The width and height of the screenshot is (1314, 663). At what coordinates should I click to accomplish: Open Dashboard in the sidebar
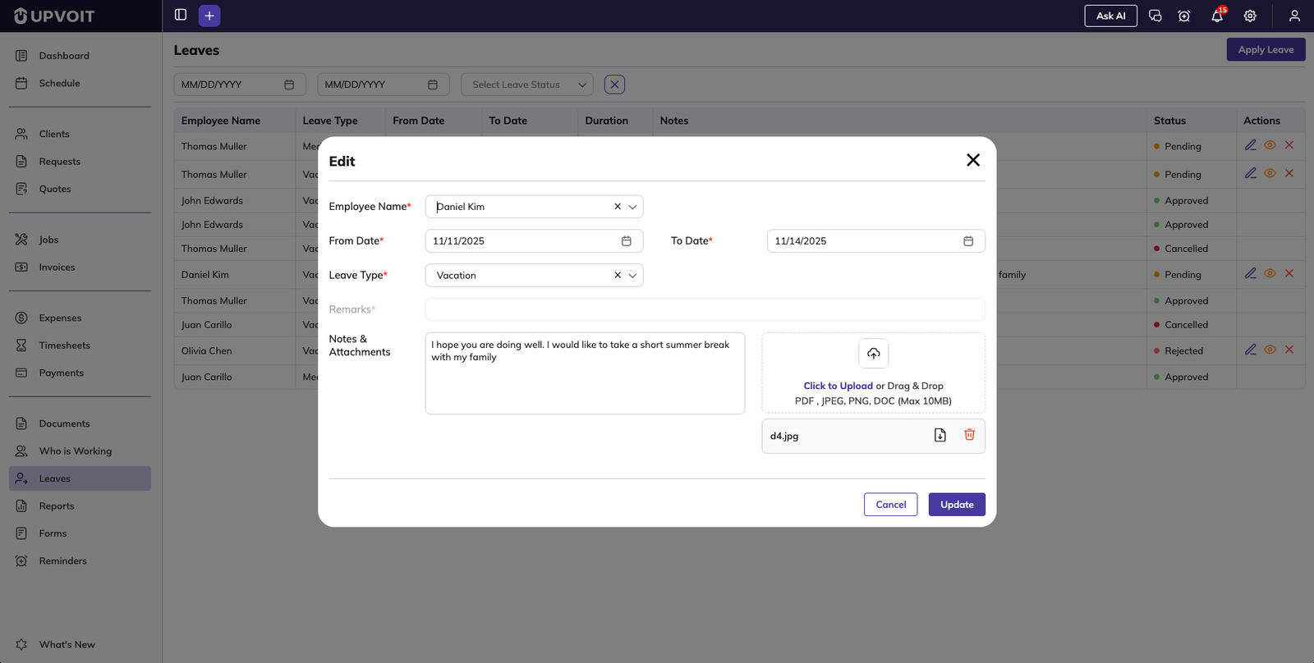tap(80, 56)
